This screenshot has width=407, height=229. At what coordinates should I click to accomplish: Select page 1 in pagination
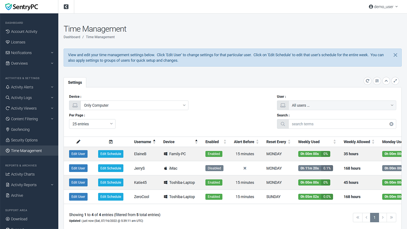click(375, 218)
